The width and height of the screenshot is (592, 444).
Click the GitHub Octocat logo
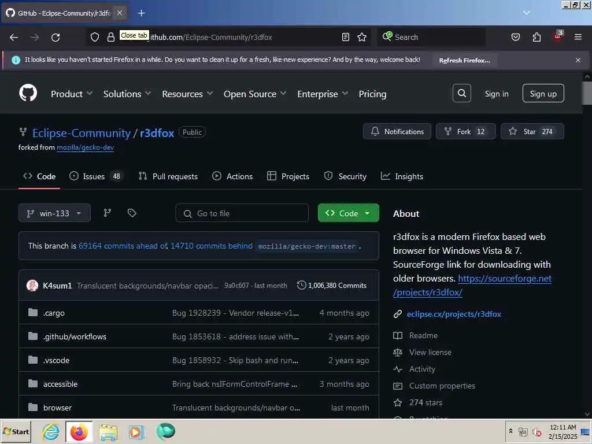(28, 93)
